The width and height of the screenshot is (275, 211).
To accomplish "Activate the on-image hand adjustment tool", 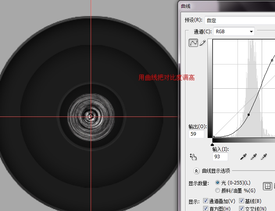I will 193,157.
